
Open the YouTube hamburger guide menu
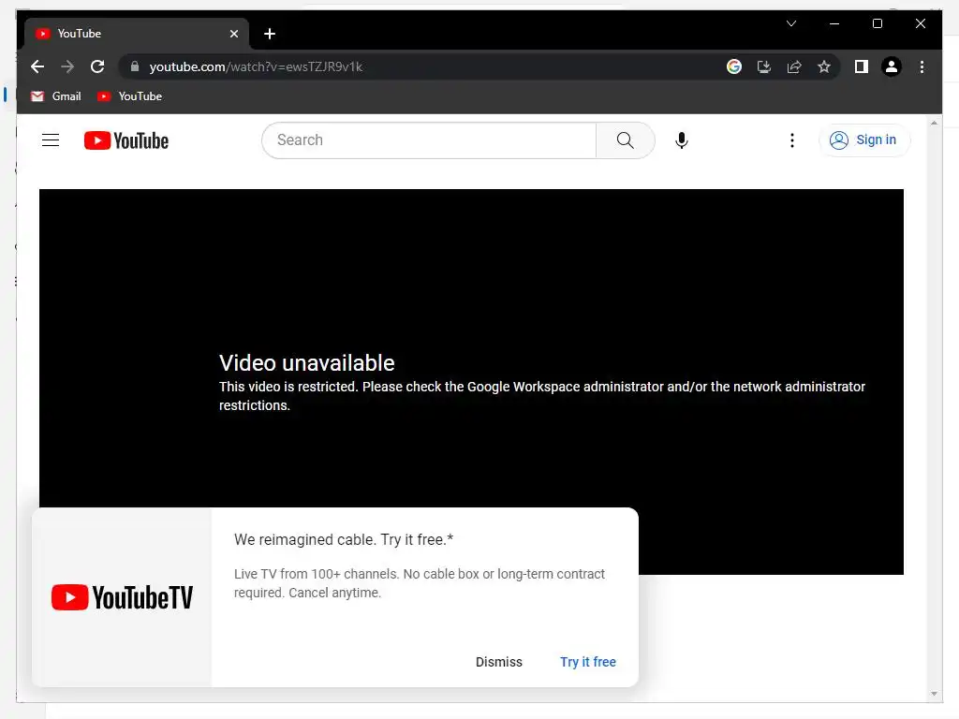(51, 140)
